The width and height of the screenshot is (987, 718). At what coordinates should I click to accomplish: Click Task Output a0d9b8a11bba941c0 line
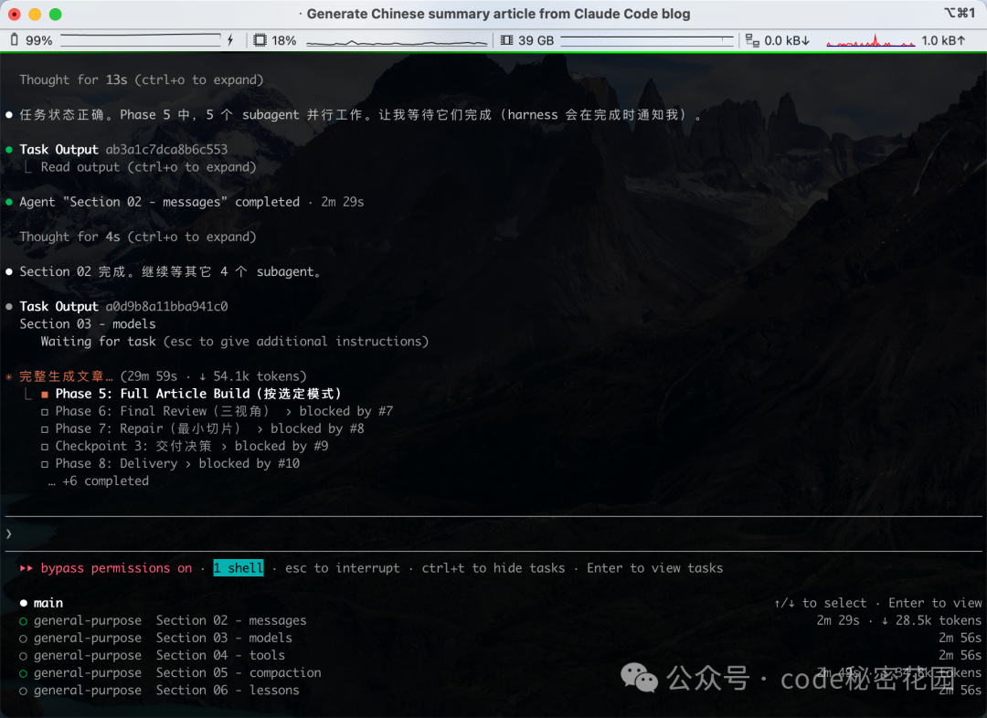coord(123,306)
